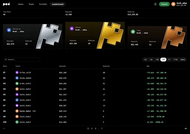Sort by the Trader column header

[18, 66]
